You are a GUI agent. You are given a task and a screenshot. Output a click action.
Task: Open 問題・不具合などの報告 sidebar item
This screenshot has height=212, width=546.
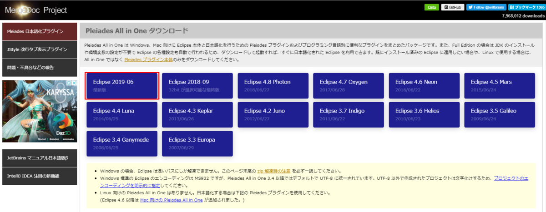[x=40, y=68]
